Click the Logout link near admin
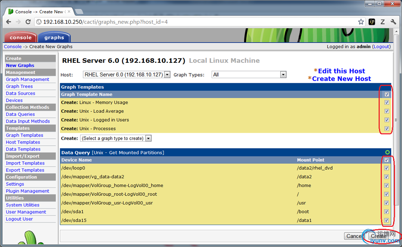402x247 pixels. (x=381, y=47)
